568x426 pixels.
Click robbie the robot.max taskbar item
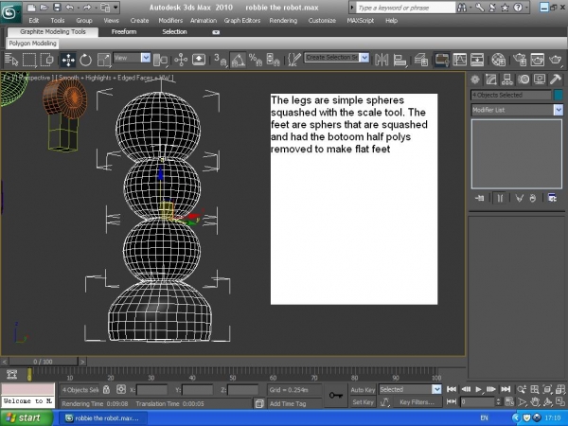(102, 418)
